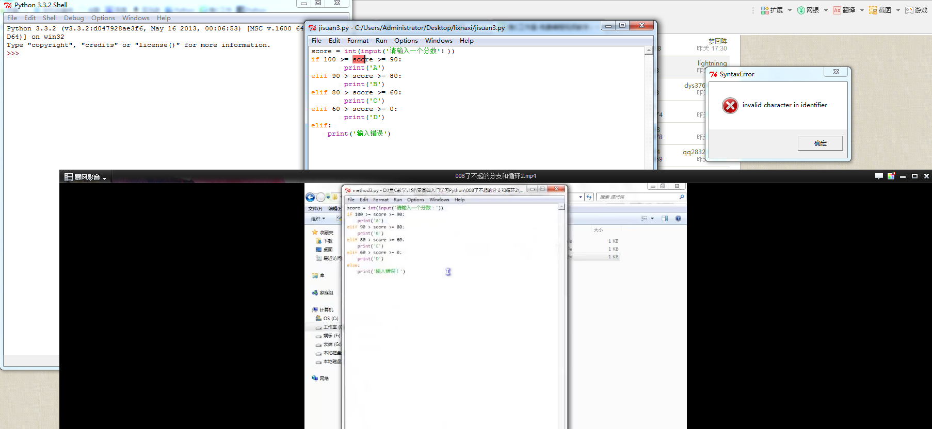
Task: Expand the 截图 dropdown arrow
Action: pyautogui.click(x=898, y=10)
